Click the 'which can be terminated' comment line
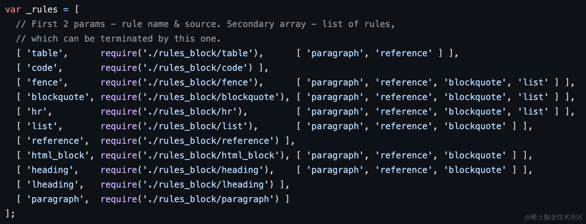The width and height of the screenshot is (586, 224). point(118,39)
